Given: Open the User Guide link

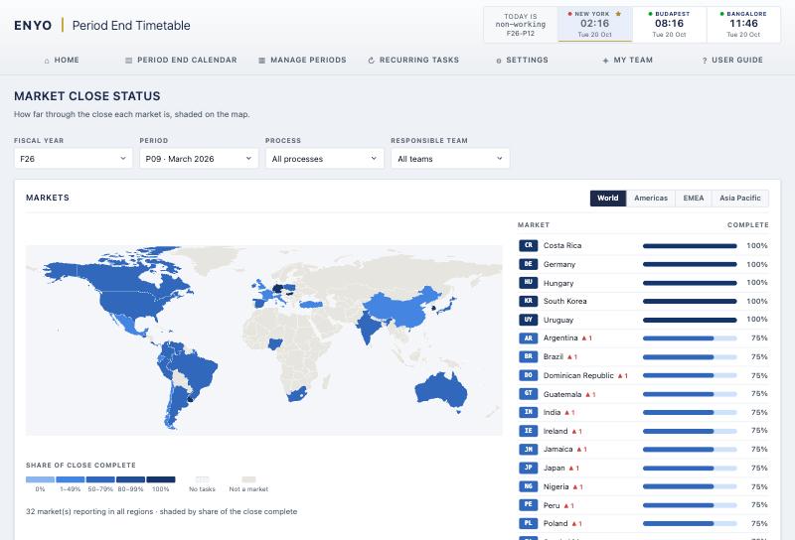Looking at the screenshot, I should [x=732, y=60].
